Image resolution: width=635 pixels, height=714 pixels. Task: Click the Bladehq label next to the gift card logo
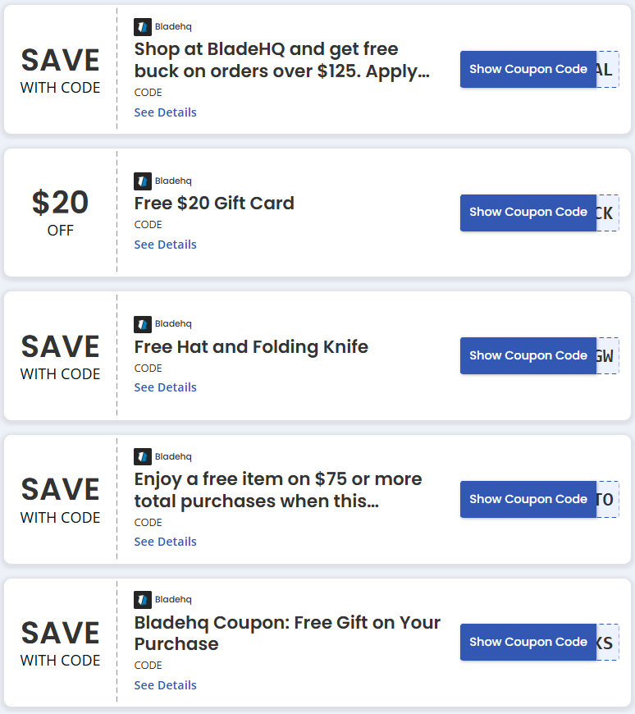[172, 181]
